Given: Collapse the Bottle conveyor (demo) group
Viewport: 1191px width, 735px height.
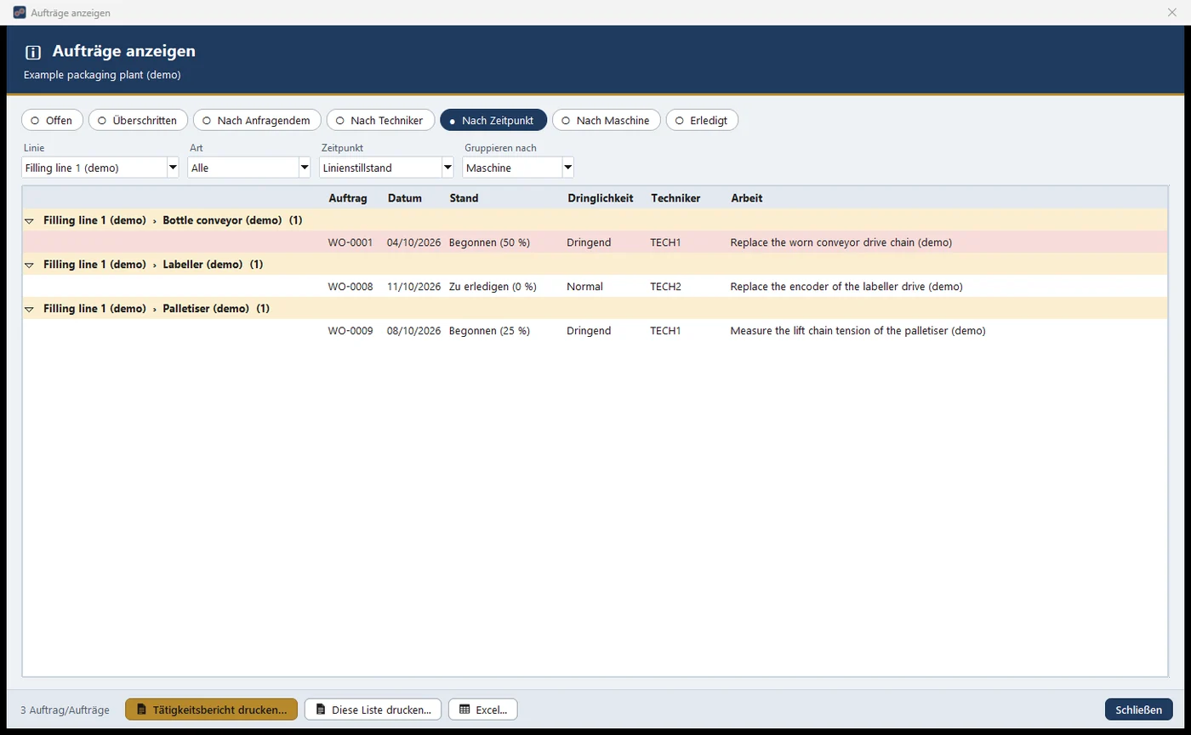Looking at the screenshot, I should (29, 220).
